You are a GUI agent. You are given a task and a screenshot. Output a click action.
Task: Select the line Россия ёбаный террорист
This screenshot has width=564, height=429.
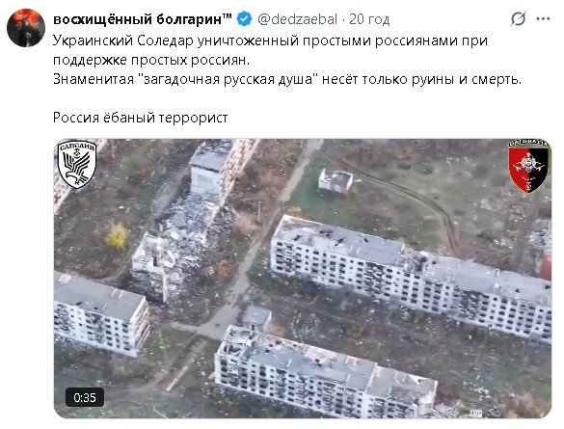tap(141, 118)
